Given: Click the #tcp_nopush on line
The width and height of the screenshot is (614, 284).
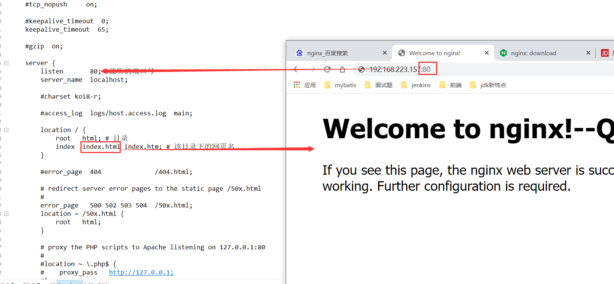Looking at the screenshot, I should coord(61,4).
